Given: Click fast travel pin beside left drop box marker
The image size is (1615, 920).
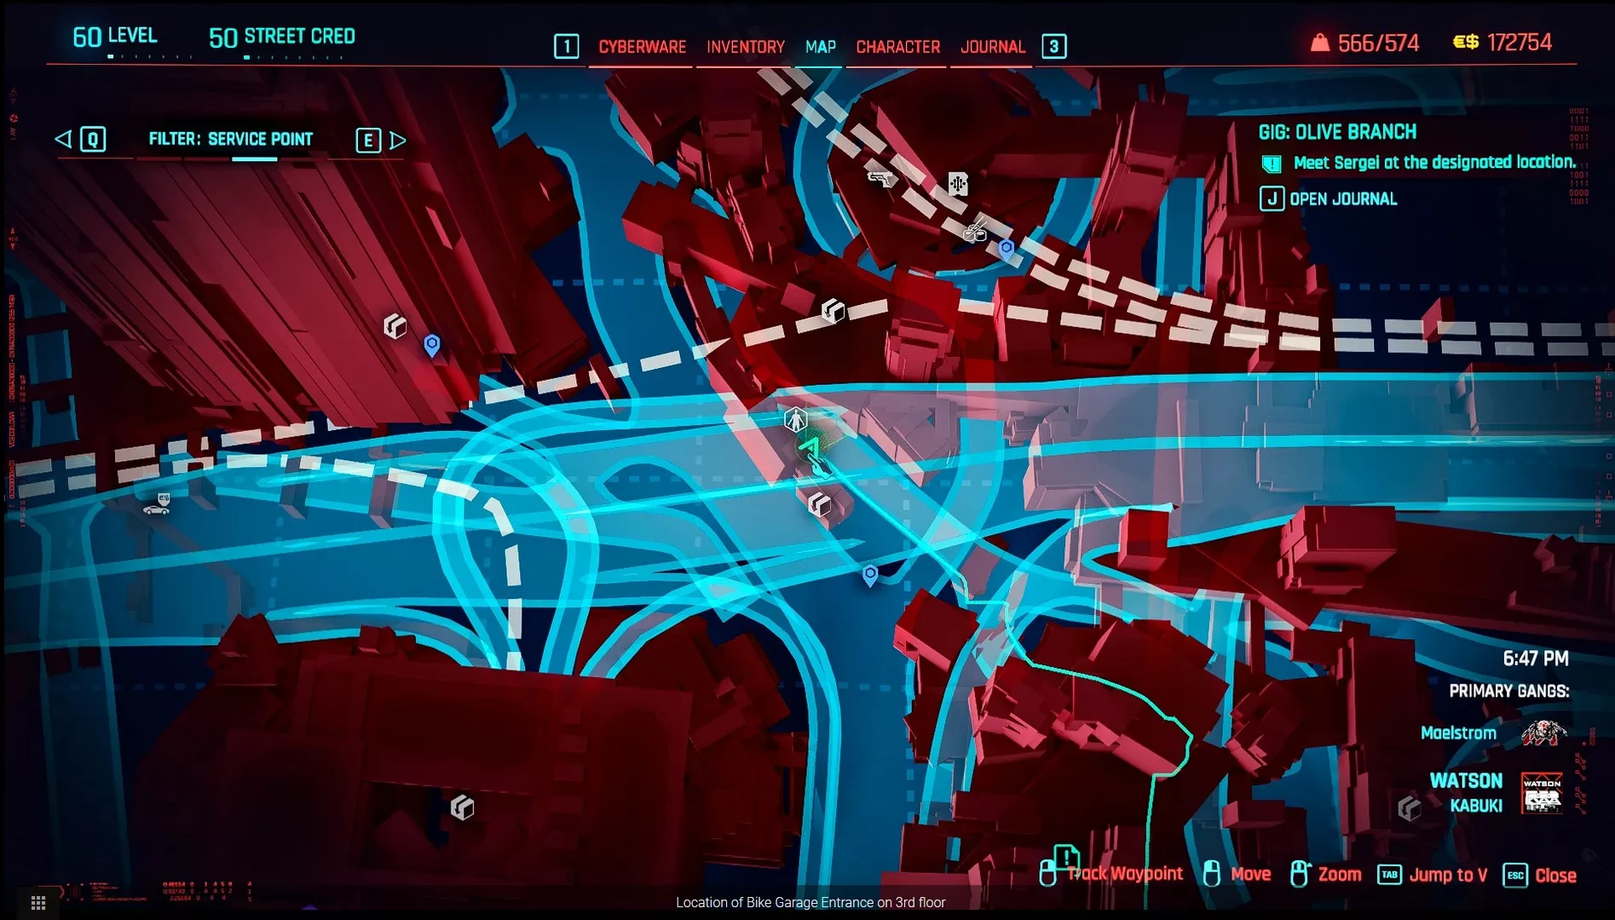Looking at the screenshot, I should coord(432,345).
